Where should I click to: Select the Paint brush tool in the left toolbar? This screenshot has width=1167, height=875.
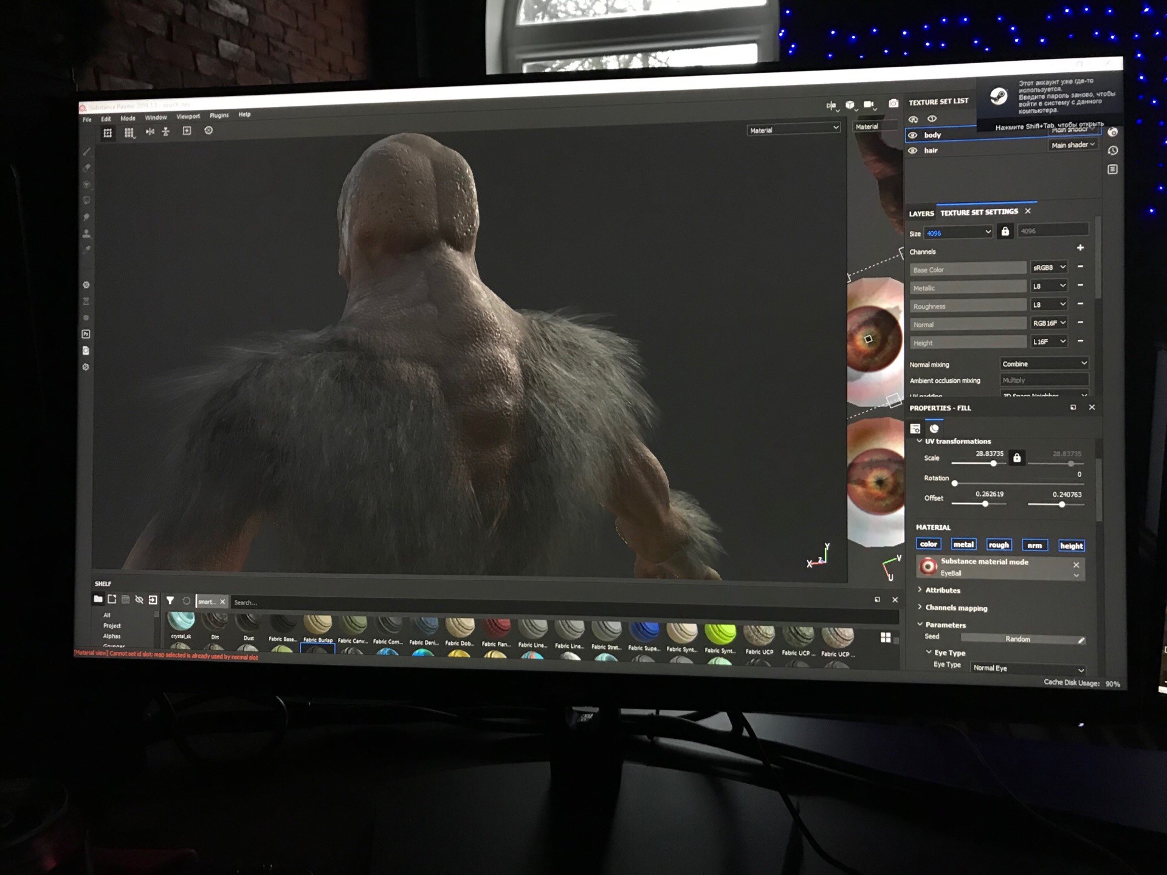(x=87, y=152)
